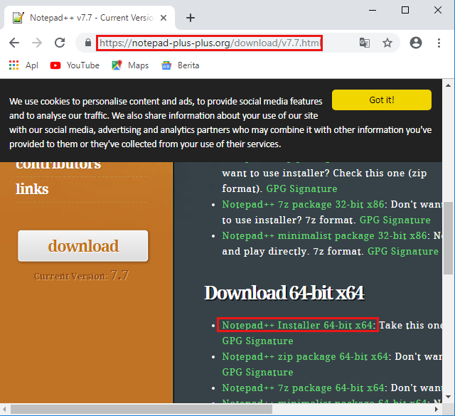Click horizontal scrollbar right arrow

[x=437, y=410]
